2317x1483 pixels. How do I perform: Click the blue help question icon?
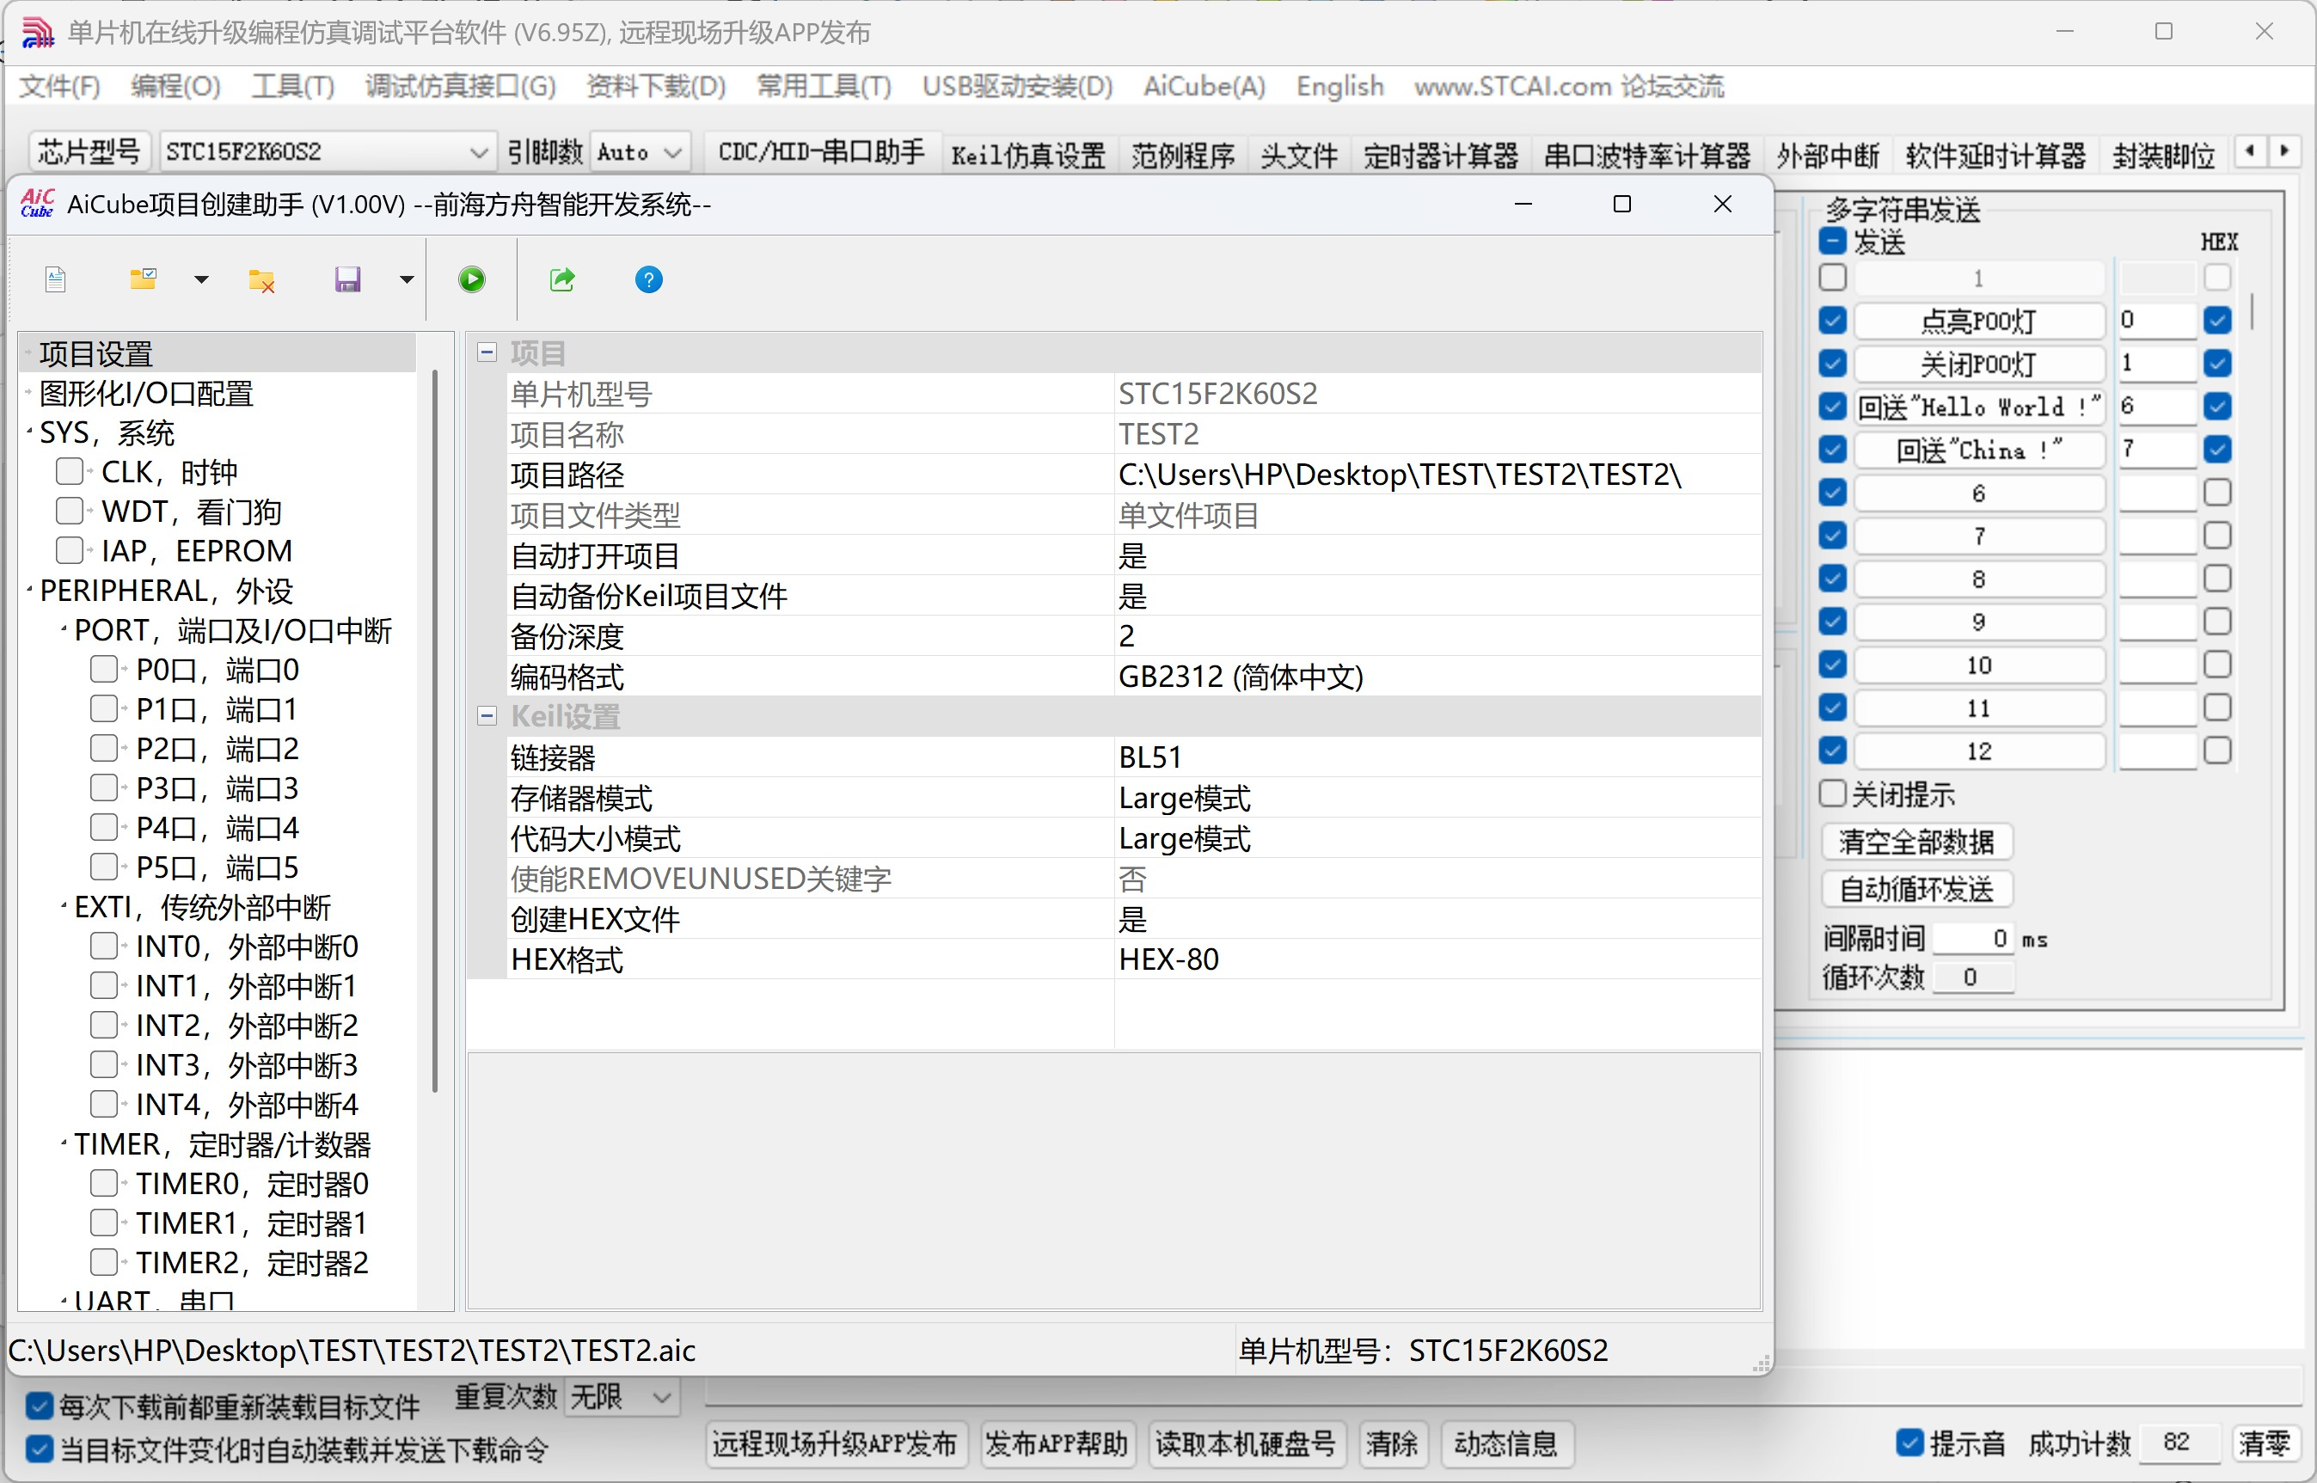(649, 280)
